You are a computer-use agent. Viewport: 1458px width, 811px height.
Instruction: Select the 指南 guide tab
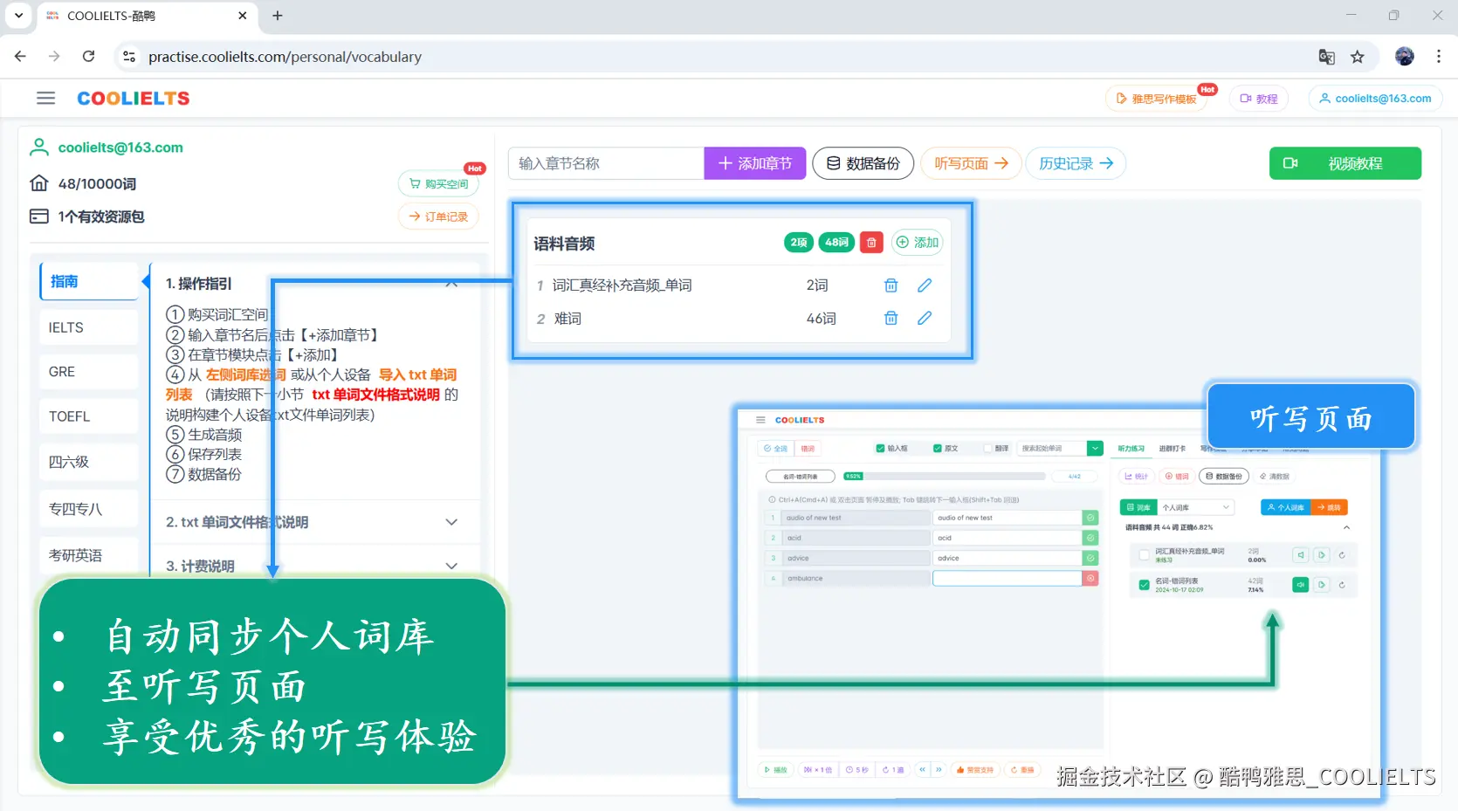(x=89, y=281)
